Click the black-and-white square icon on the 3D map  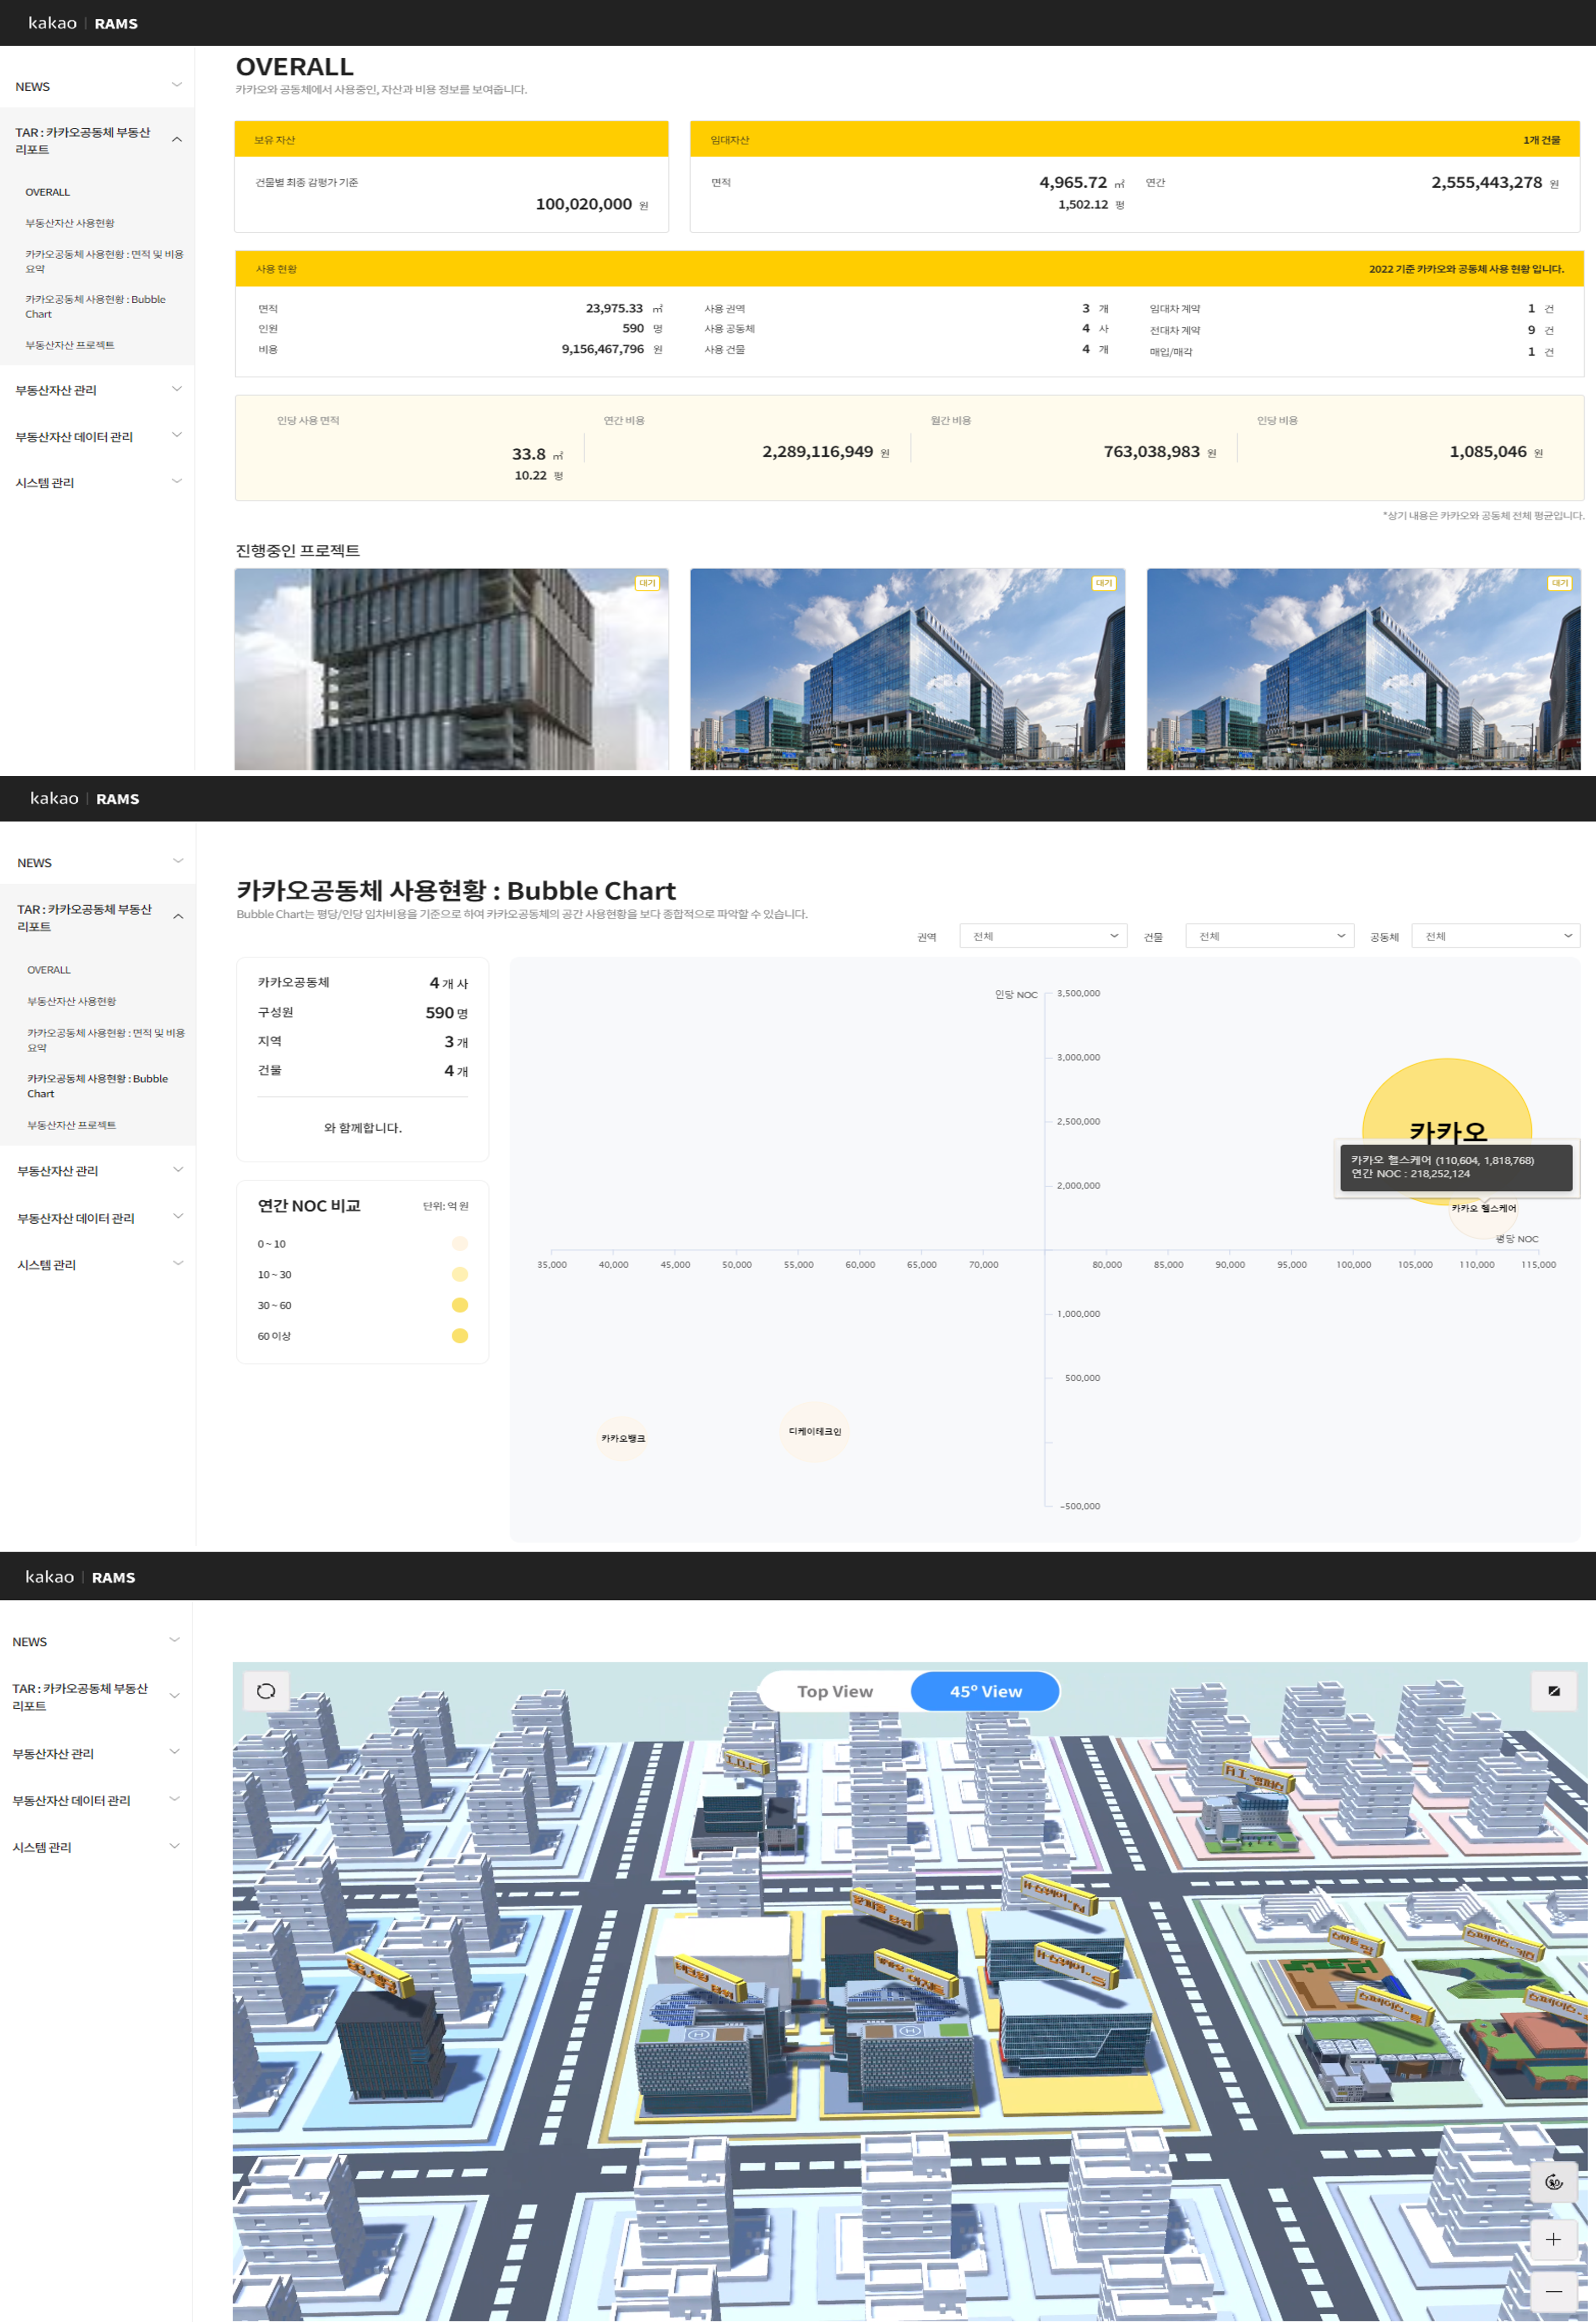point(1553,1691)
